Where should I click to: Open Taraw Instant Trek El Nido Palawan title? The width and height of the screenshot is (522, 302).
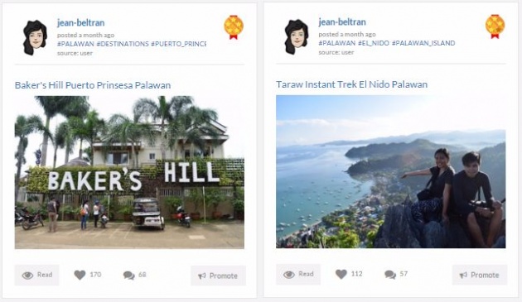[351, 84]
